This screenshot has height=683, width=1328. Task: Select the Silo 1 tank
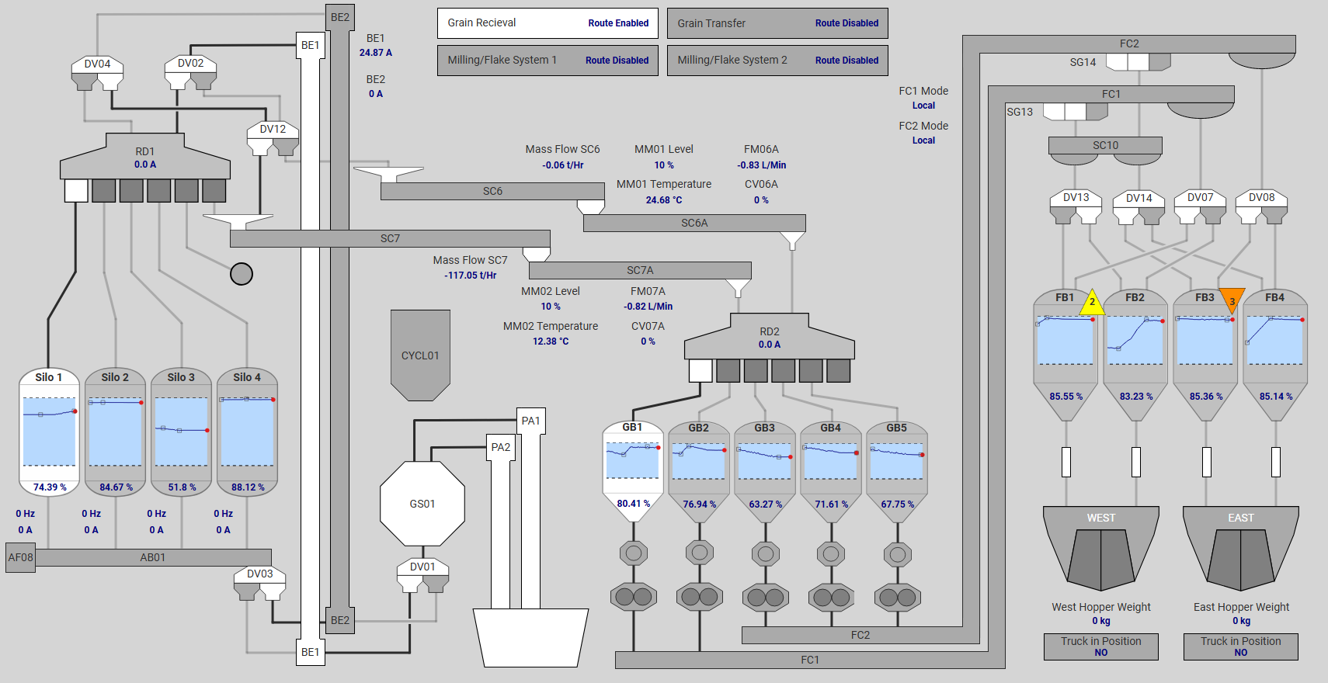[49, 432]
